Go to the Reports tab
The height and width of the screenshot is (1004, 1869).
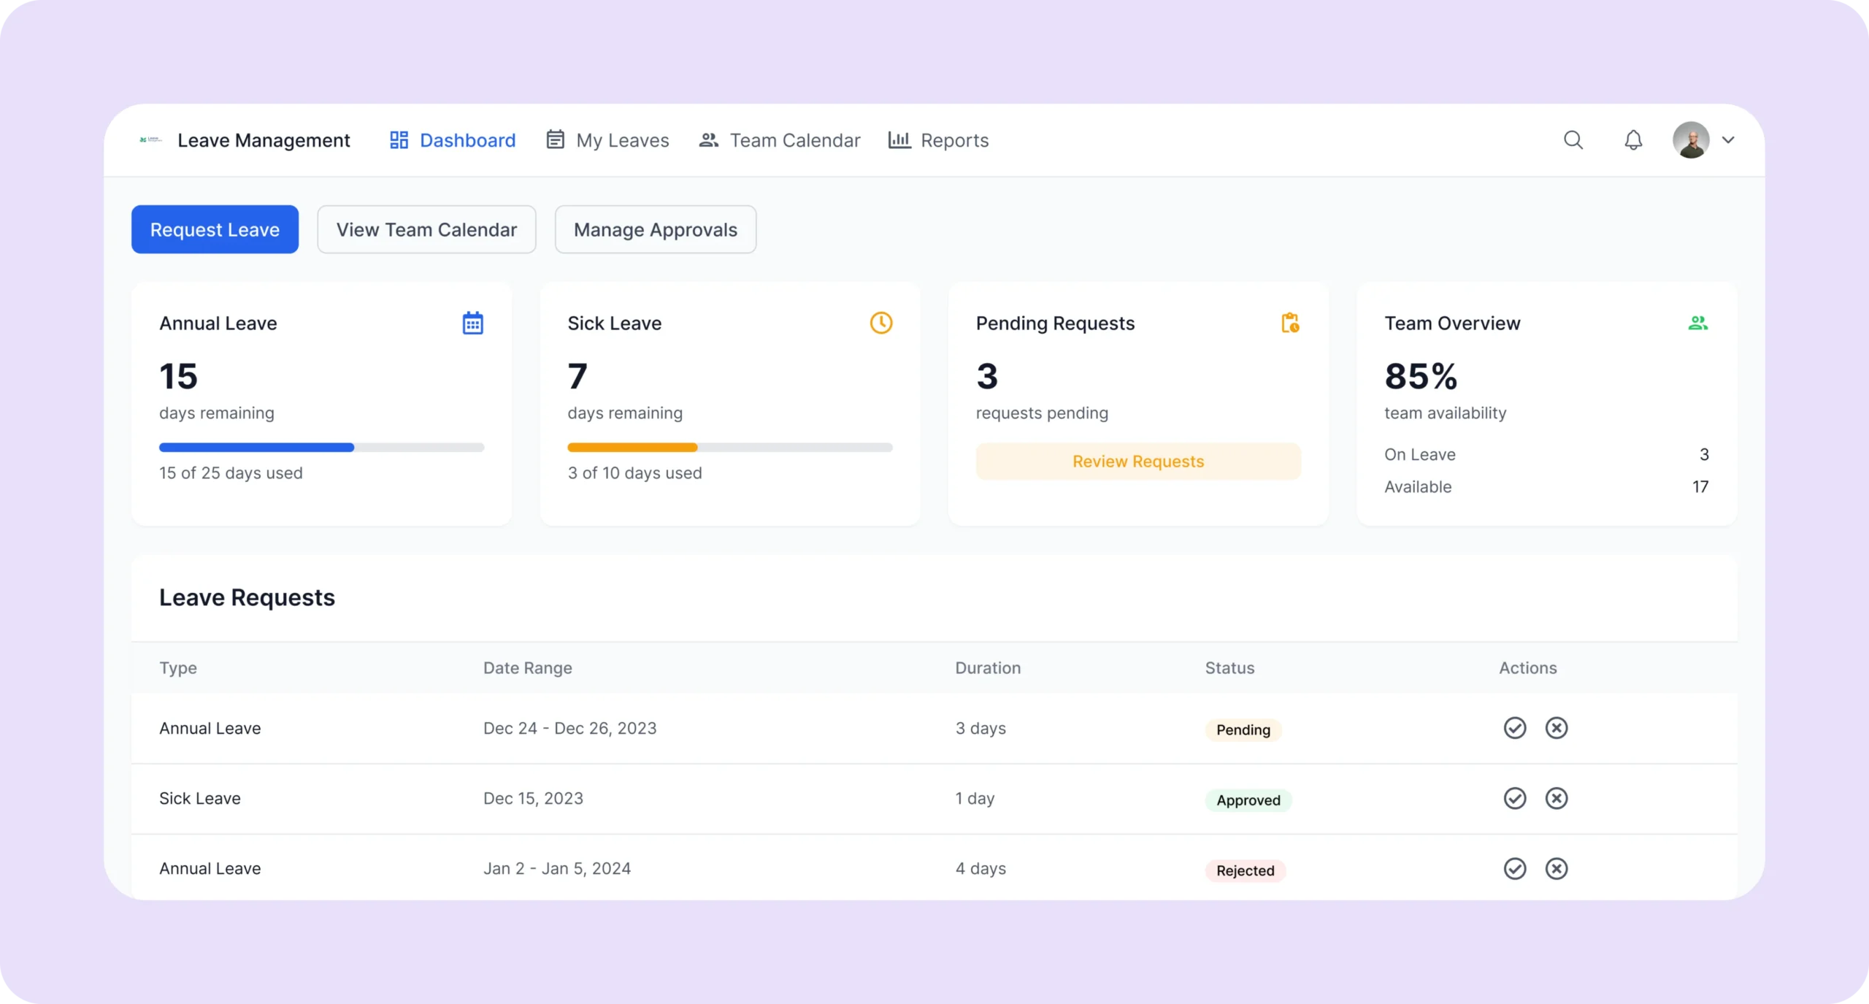tap(938, 139)
